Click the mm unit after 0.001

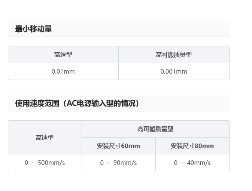coord(182,72)
